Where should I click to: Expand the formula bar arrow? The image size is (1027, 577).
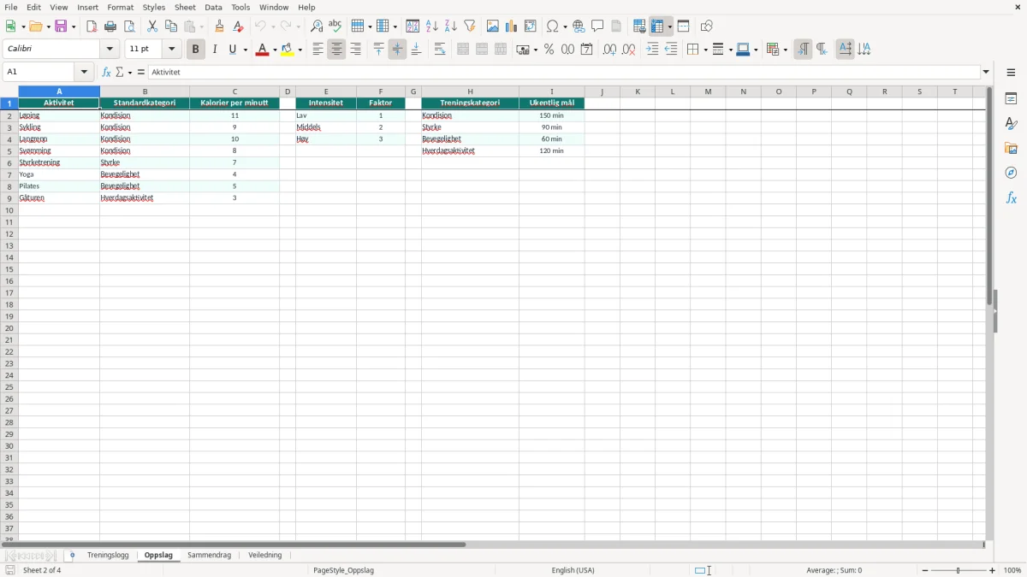coord(986,73)
